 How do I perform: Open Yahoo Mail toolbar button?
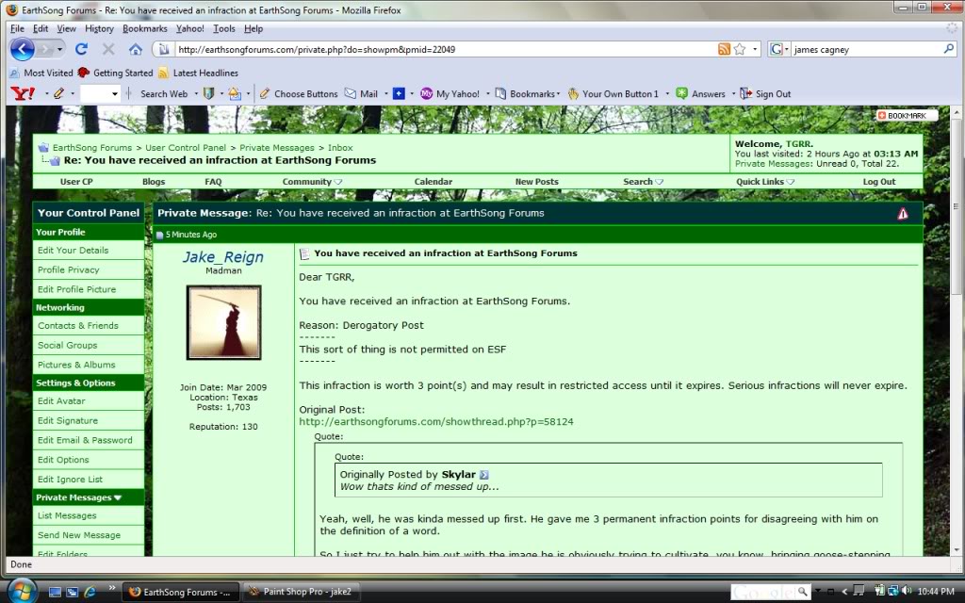pyautogui.click(x=361, y=93)
